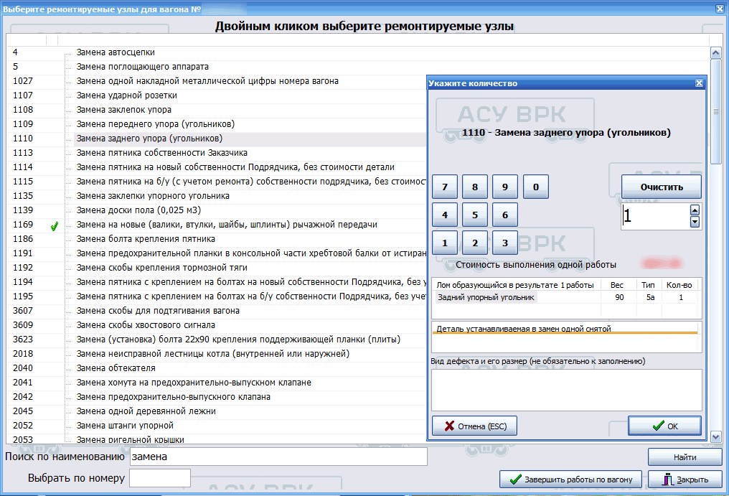
Task: Click the search by name field containing замена
Action: pyautogui.click(x=278, y=457)
